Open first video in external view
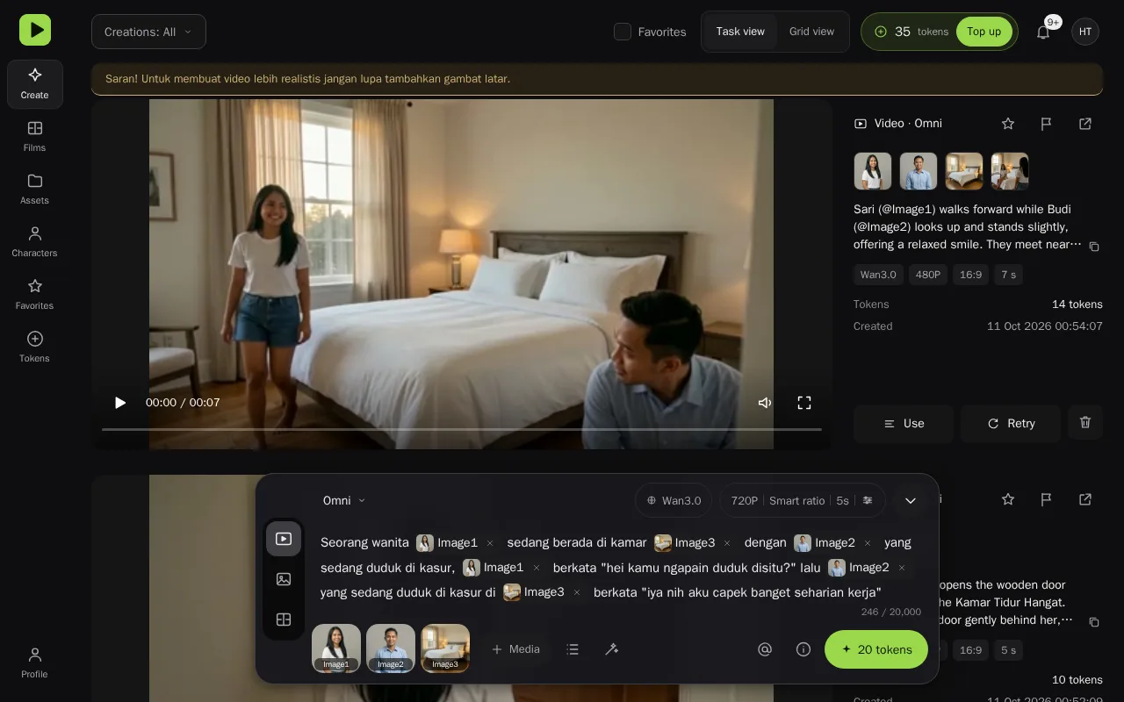The image size is (1124, 702). coord(1085,124)
